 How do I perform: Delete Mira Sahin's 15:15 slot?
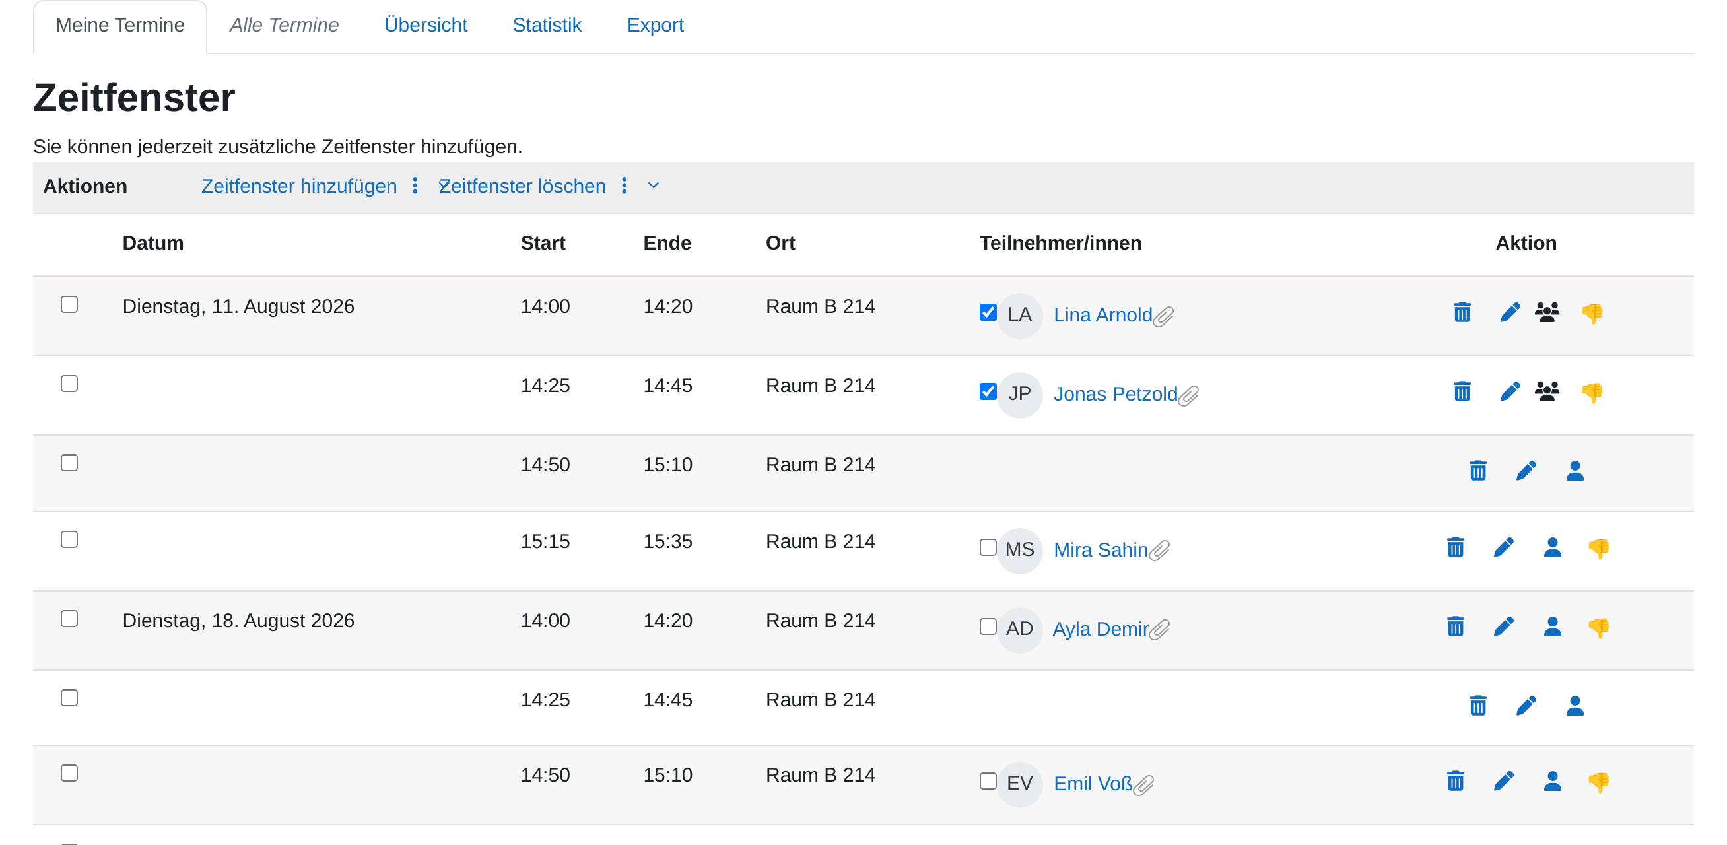point(1456,547)
